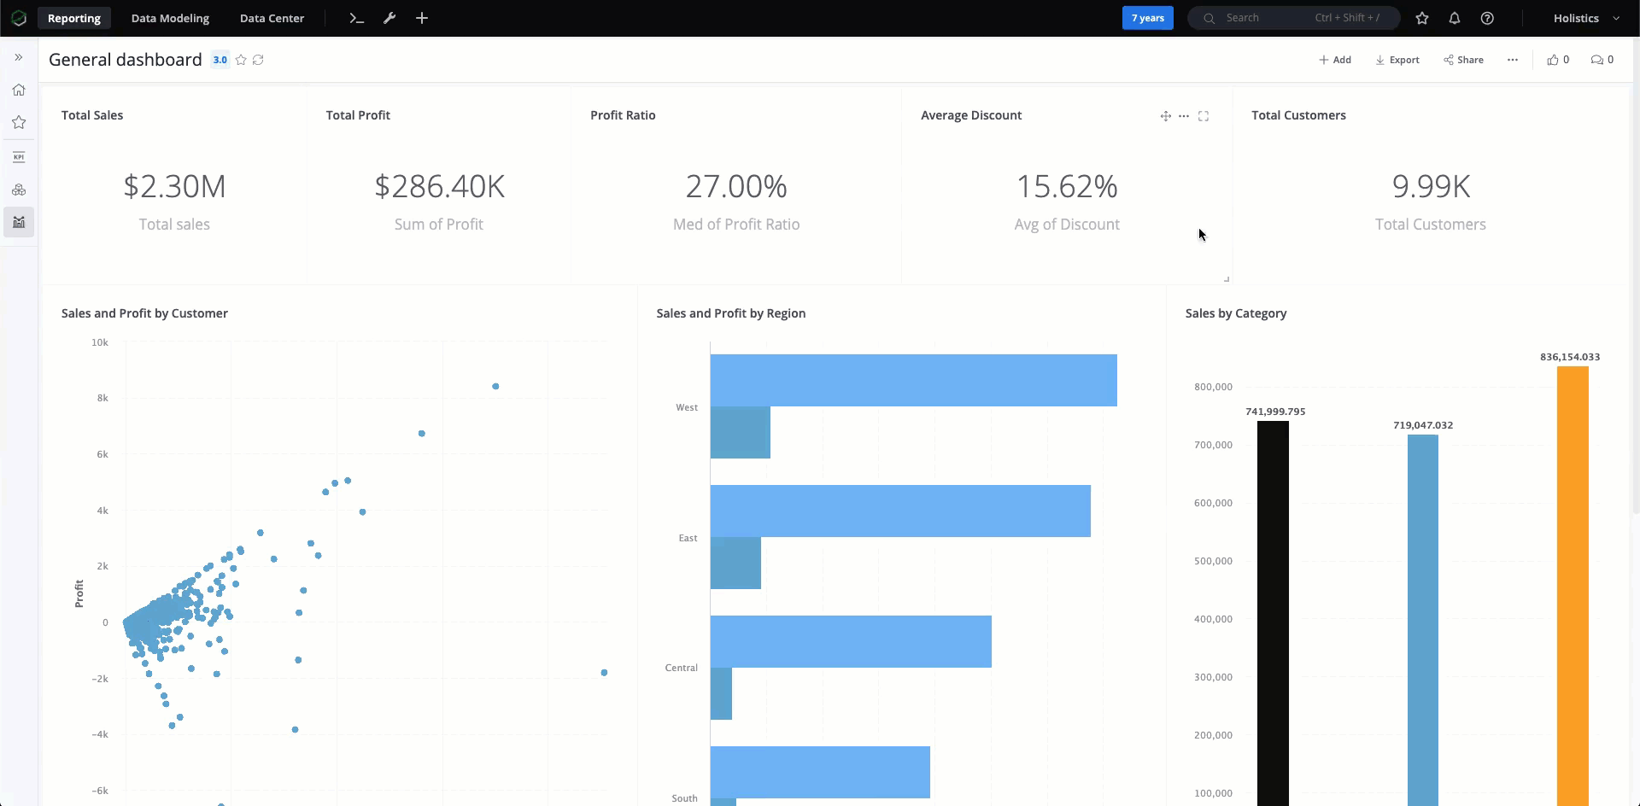Click the 3.0 version badge
Image resolution: width=1640 pixels, height=806 pixels.
point(220,60)
